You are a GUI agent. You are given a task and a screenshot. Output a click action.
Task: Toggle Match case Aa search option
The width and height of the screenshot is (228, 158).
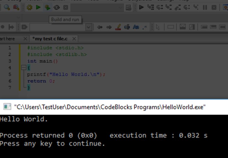point(136,27)
